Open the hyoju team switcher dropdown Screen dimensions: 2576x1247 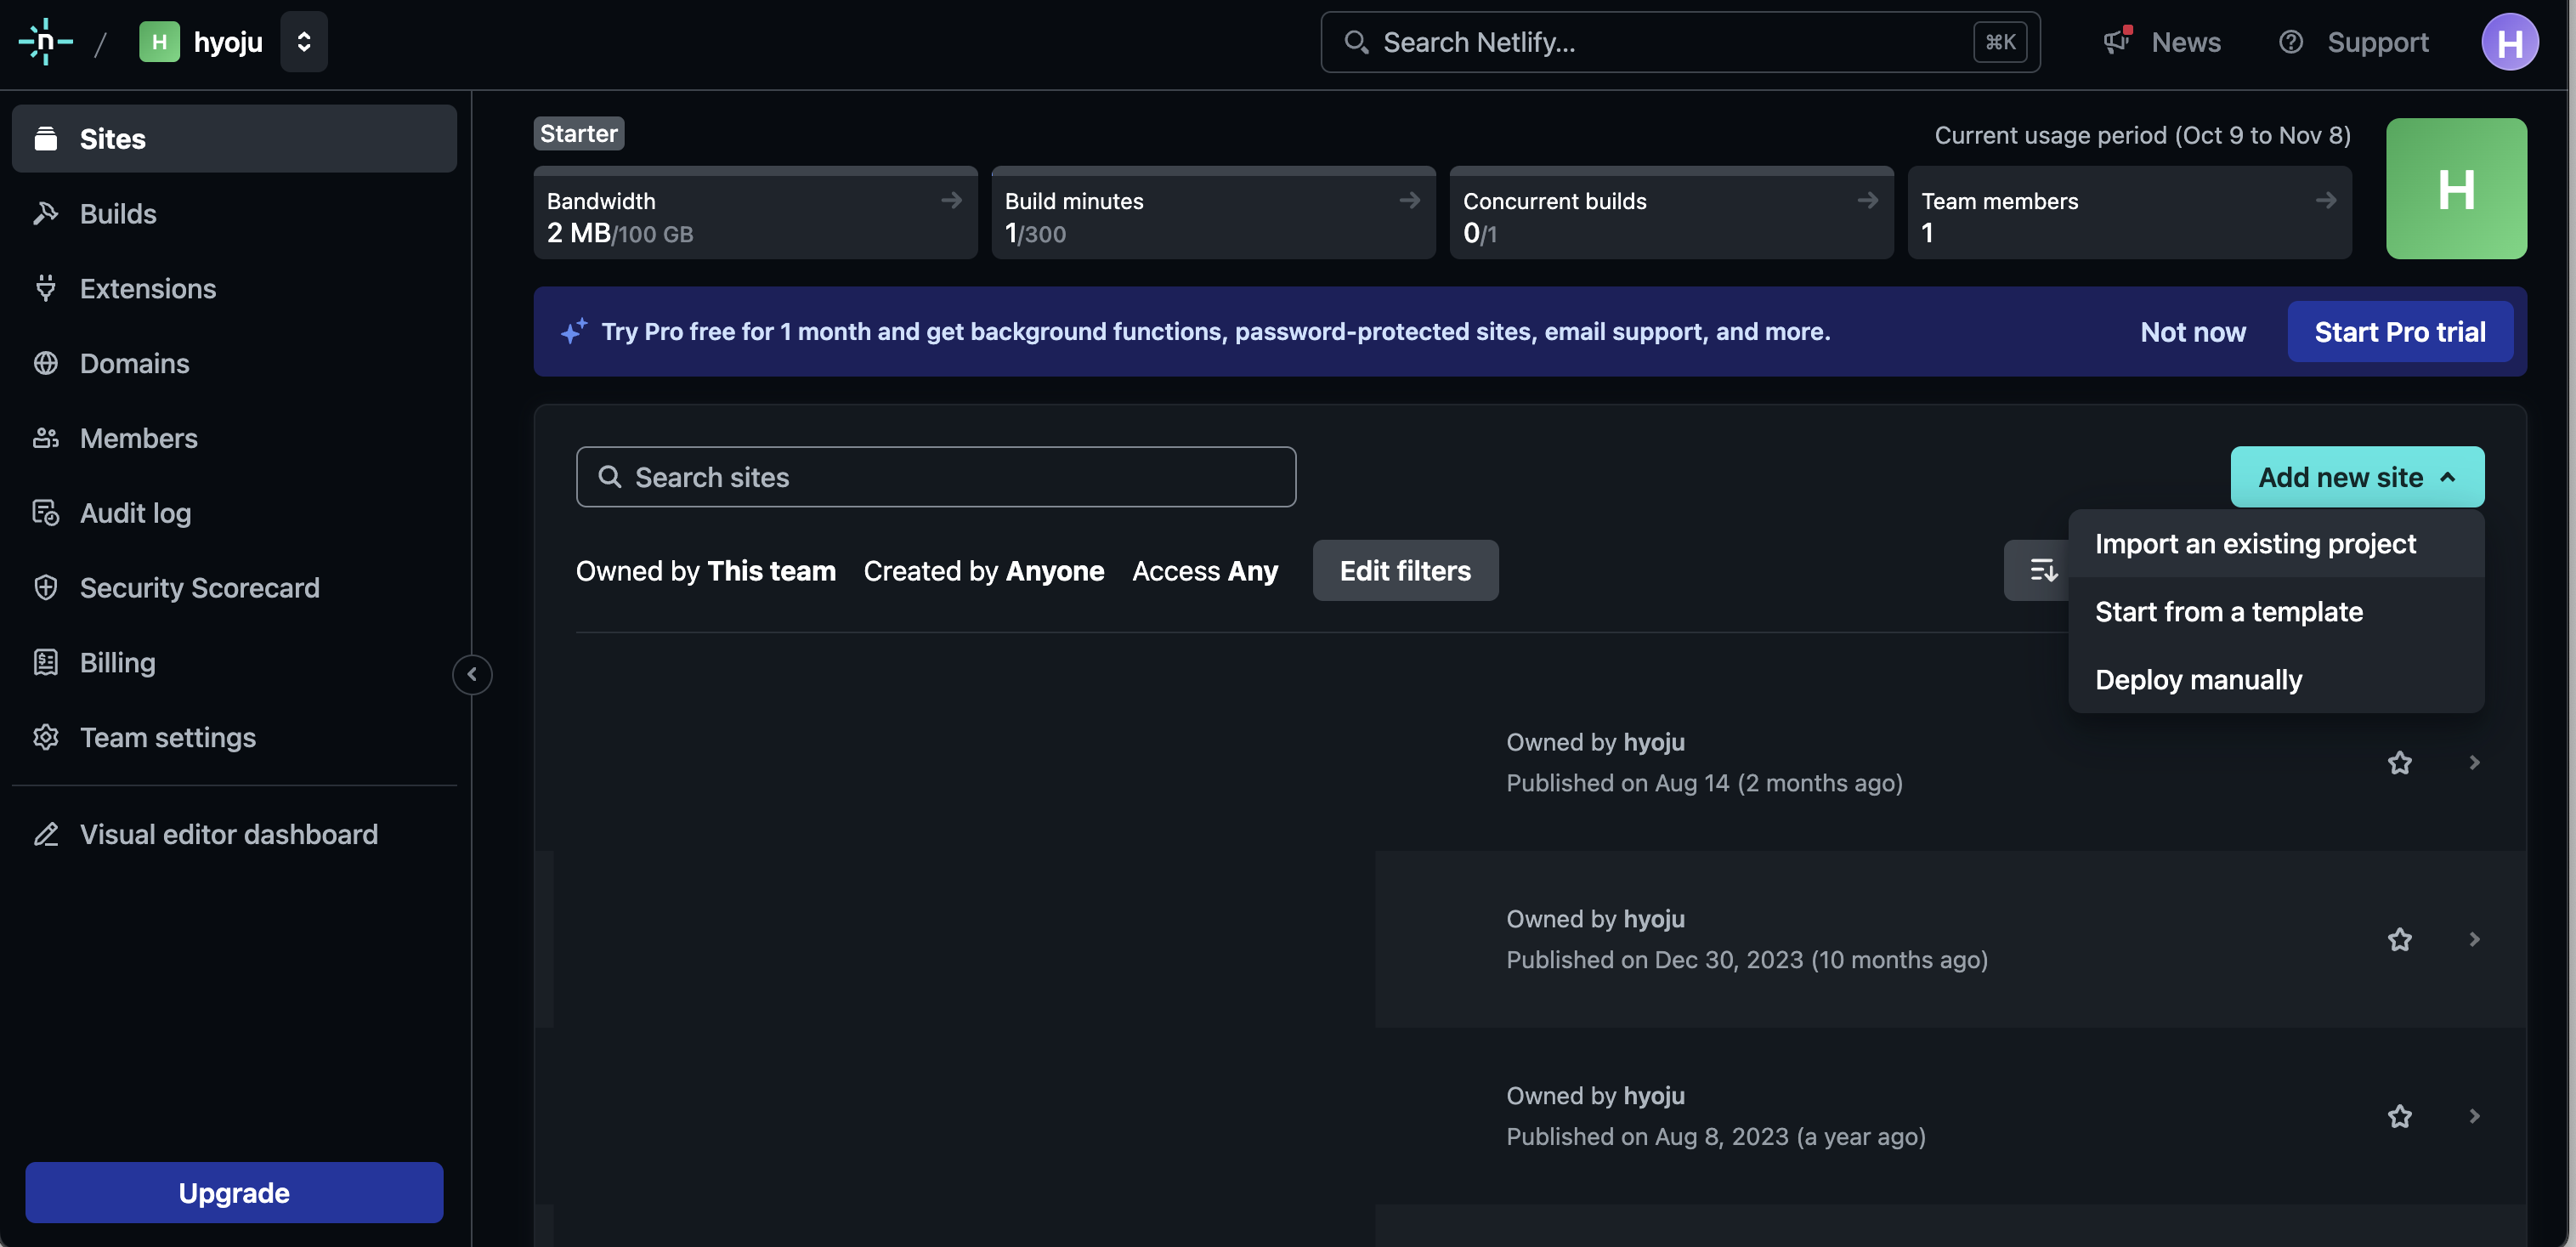click(303, 42)
